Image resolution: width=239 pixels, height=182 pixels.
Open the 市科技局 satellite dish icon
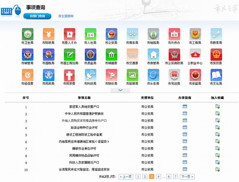click(x=90, y=75)
